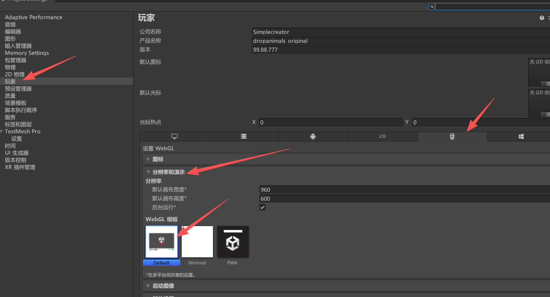Screen dimensions: 550x297
Task: Select the Default WebGL template thumbnail
Action: (162, 242)
